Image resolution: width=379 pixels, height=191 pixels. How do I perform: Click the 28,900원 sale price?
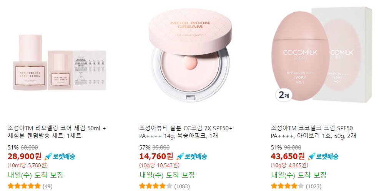pyautogui.click(x=25, y=156)
